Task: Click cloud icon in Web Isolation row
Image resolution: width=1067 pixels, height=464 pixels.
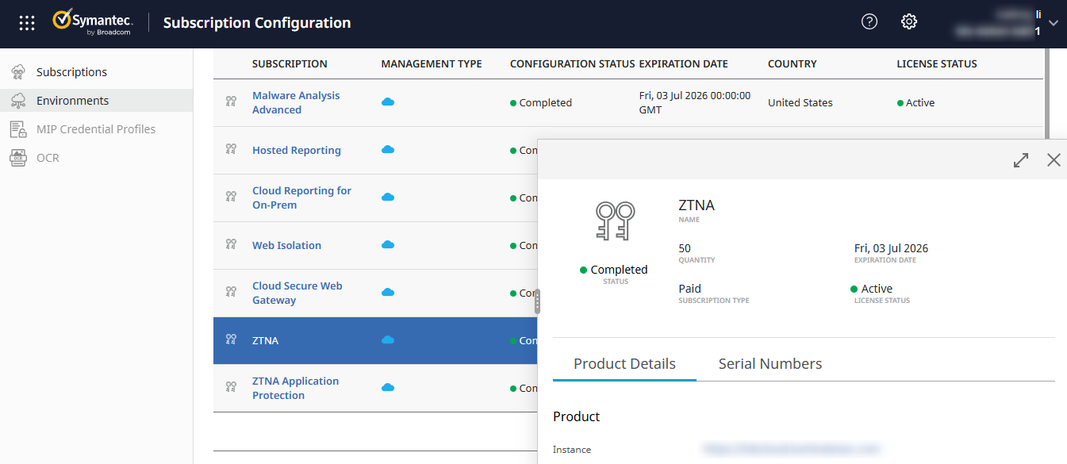Action: point(388,245)
